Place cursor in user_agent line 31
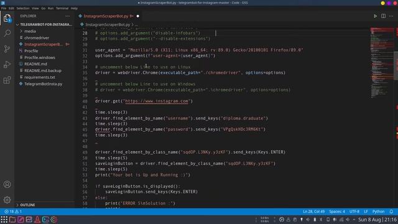Image resolution: width=398 pixels, height=224 pixels. [199, 50]
